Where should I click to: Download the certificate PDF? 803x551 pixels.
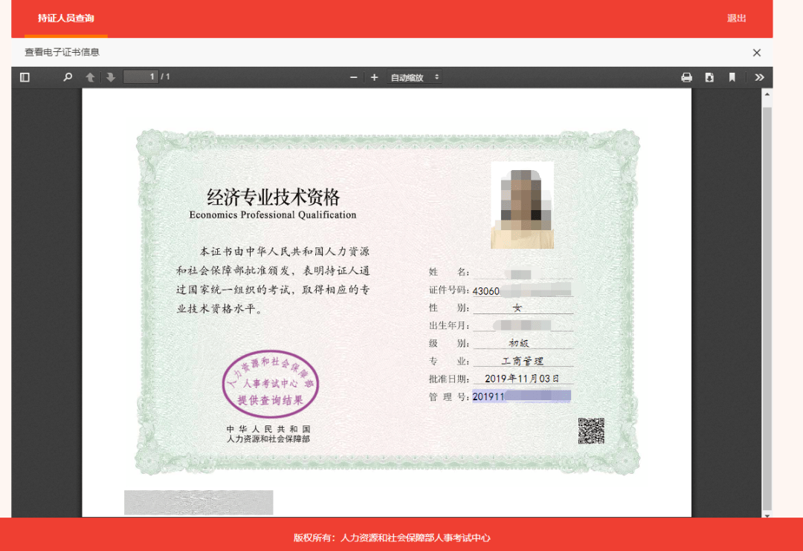point(708,76)
